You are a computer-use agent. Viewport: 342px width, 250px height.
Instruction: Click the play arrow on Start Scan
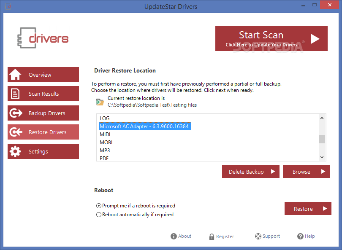315,39
